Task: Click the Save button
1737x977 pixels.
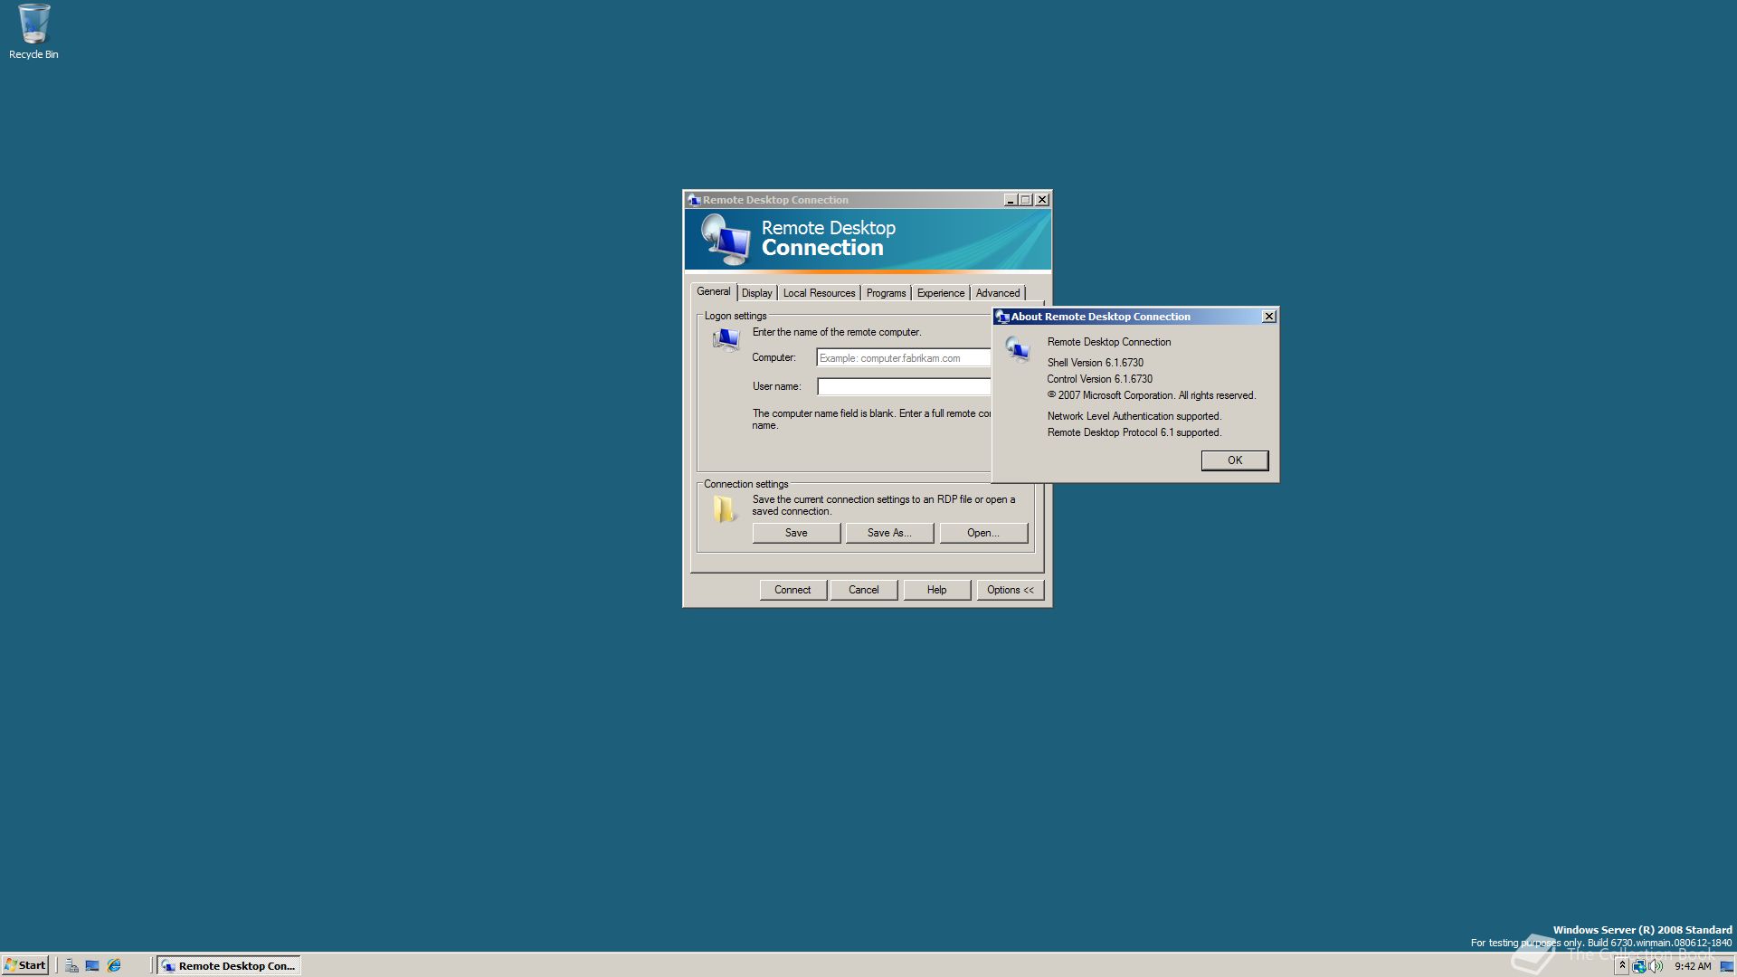Action: (x=796, y=533)
